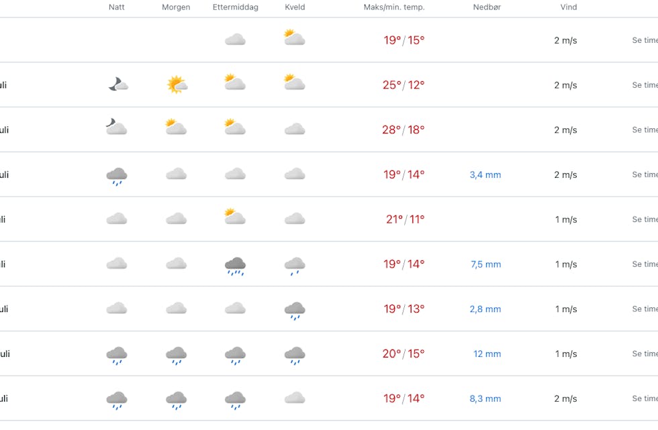Click the cloudy evening icon in the 8,3 mm row

[295, 398]
